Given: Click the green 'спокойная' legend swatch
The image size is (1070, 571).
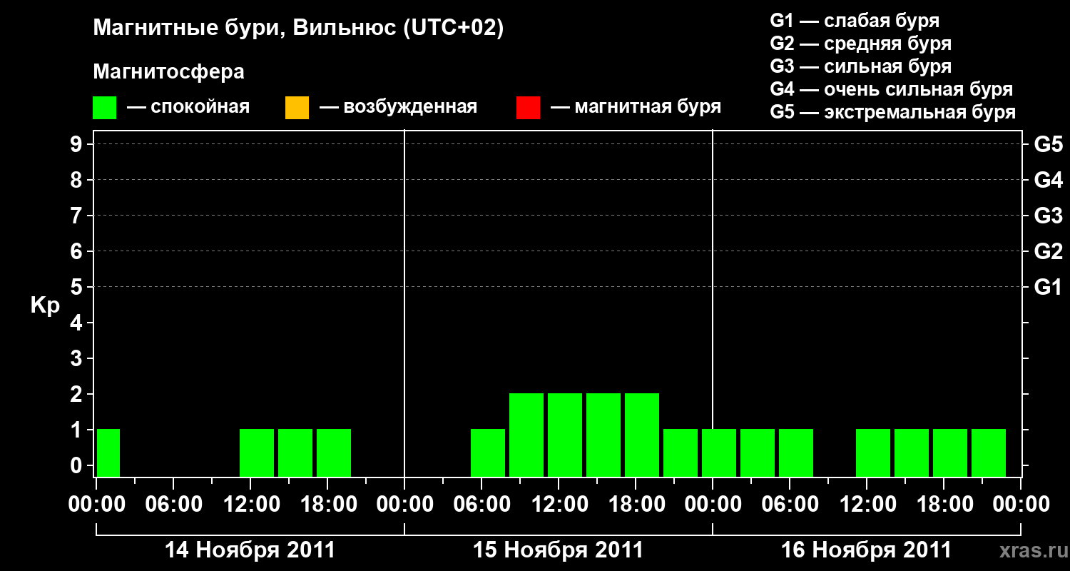Looking at the screenshot, I should click(105, 107).
